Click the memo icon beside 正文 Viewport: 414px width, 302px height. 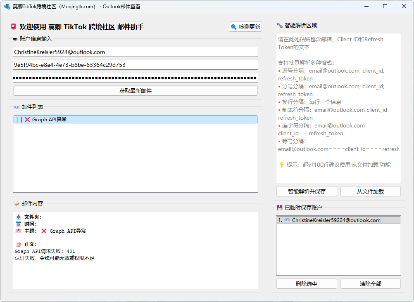click(19, 244)
